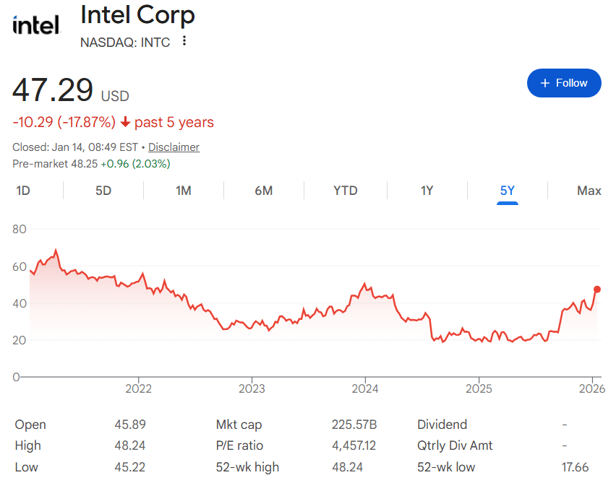Open the Disclaimer link
The height and width of the screenshot is (496, 616).
[174, 147]
